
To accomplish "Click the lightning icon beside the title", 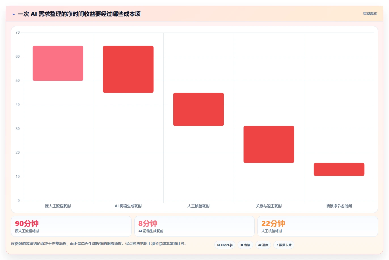I will pos(13,14).
